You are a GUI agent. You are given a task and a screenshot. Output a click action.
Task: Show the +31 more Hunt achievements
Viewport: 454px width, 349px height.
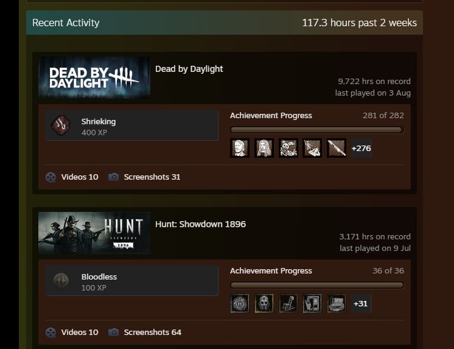(361, 303)
